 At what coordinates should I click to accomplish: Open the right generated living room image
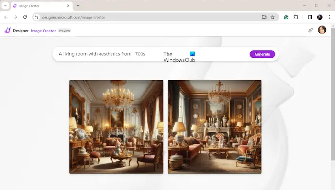pyautogui.click(x=214, y=127)
